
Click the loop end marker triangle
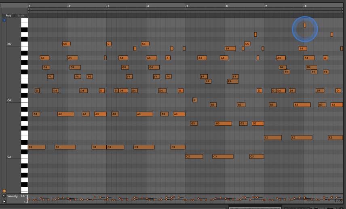point(342,9)
